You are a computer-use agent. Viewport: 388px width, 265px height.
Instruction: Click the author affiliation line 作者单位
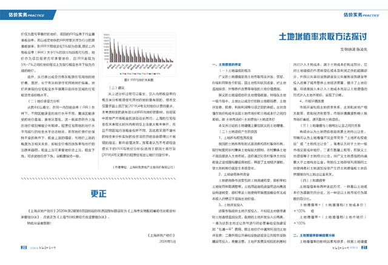(x=144, y=167)
